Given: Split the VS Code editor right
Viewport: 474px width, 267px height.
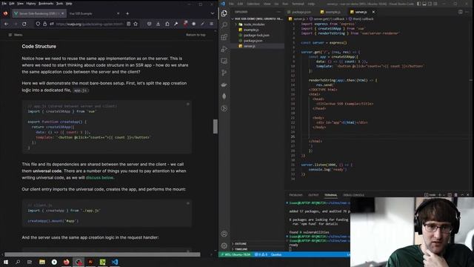Looking at the screenshot, I should coord(460,12).
